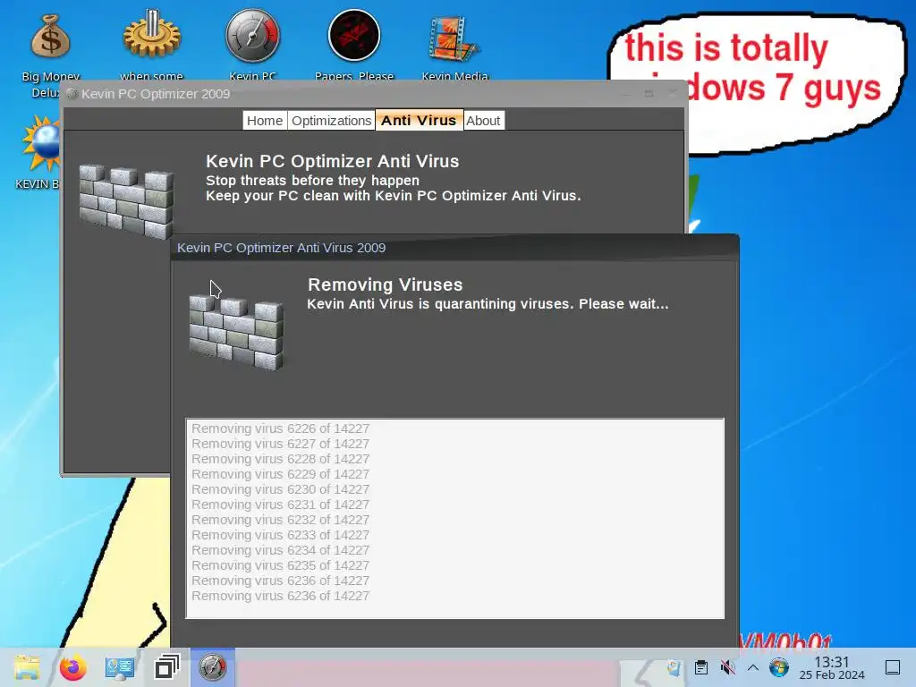Click the Kevin PC Optimizer 2009 title bar icon
The image size is (916, 687).
click(72, 93)
